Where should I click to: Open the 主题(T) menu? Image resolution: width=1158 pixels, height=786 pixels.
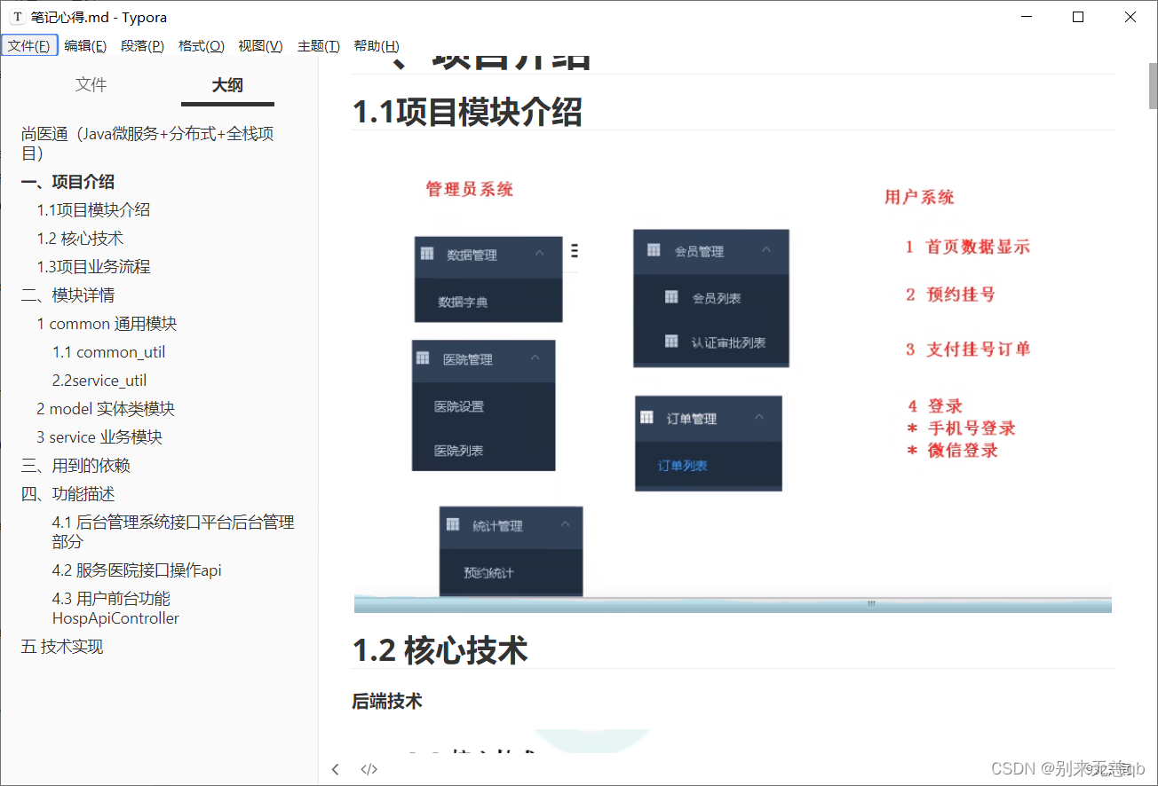click(318, 46)
